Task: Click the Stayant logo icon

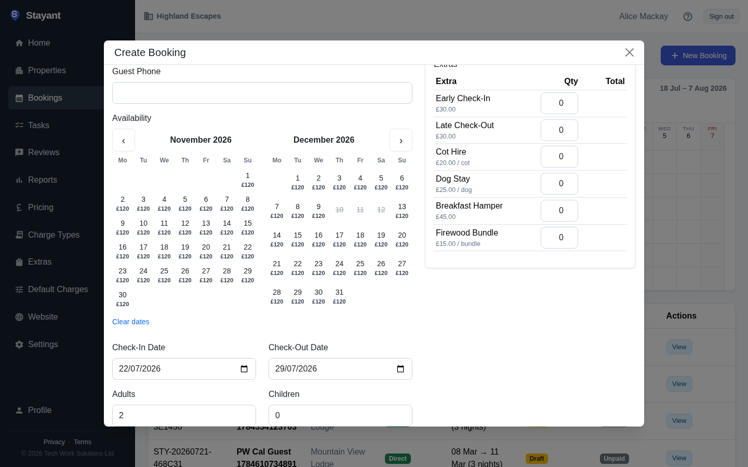Action: pos(15,15)
